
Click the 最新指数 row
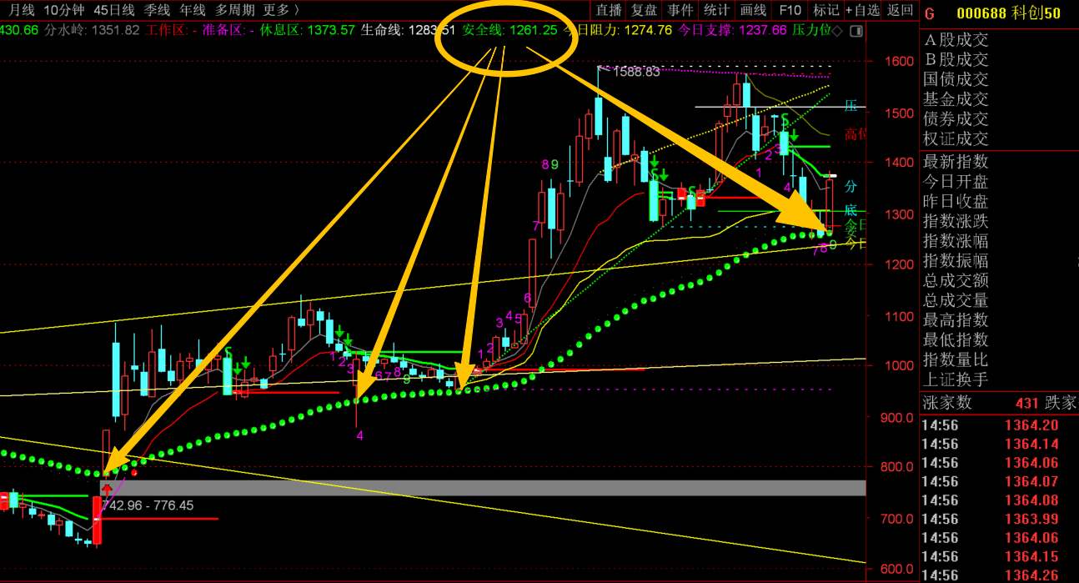[956, 162]
